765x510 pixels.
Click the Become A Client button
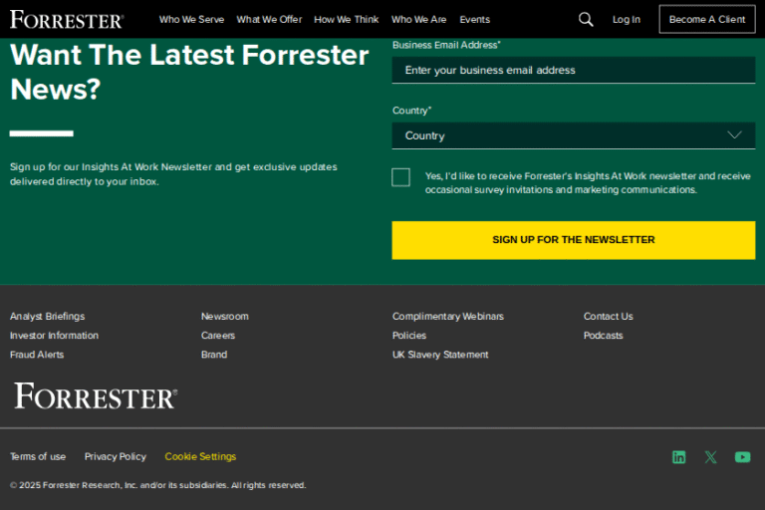click(x=706, y=19)
